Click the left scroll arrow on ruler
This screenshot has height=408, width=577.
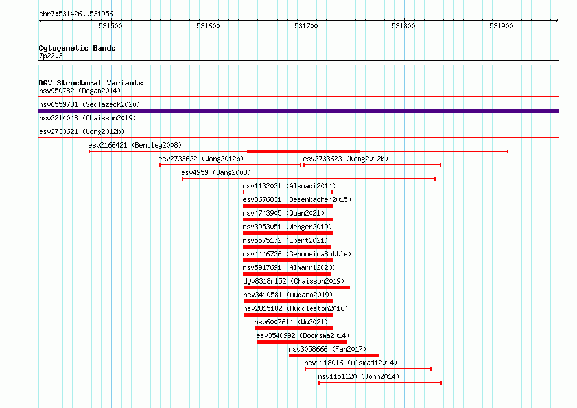click(x=41, y=21)
